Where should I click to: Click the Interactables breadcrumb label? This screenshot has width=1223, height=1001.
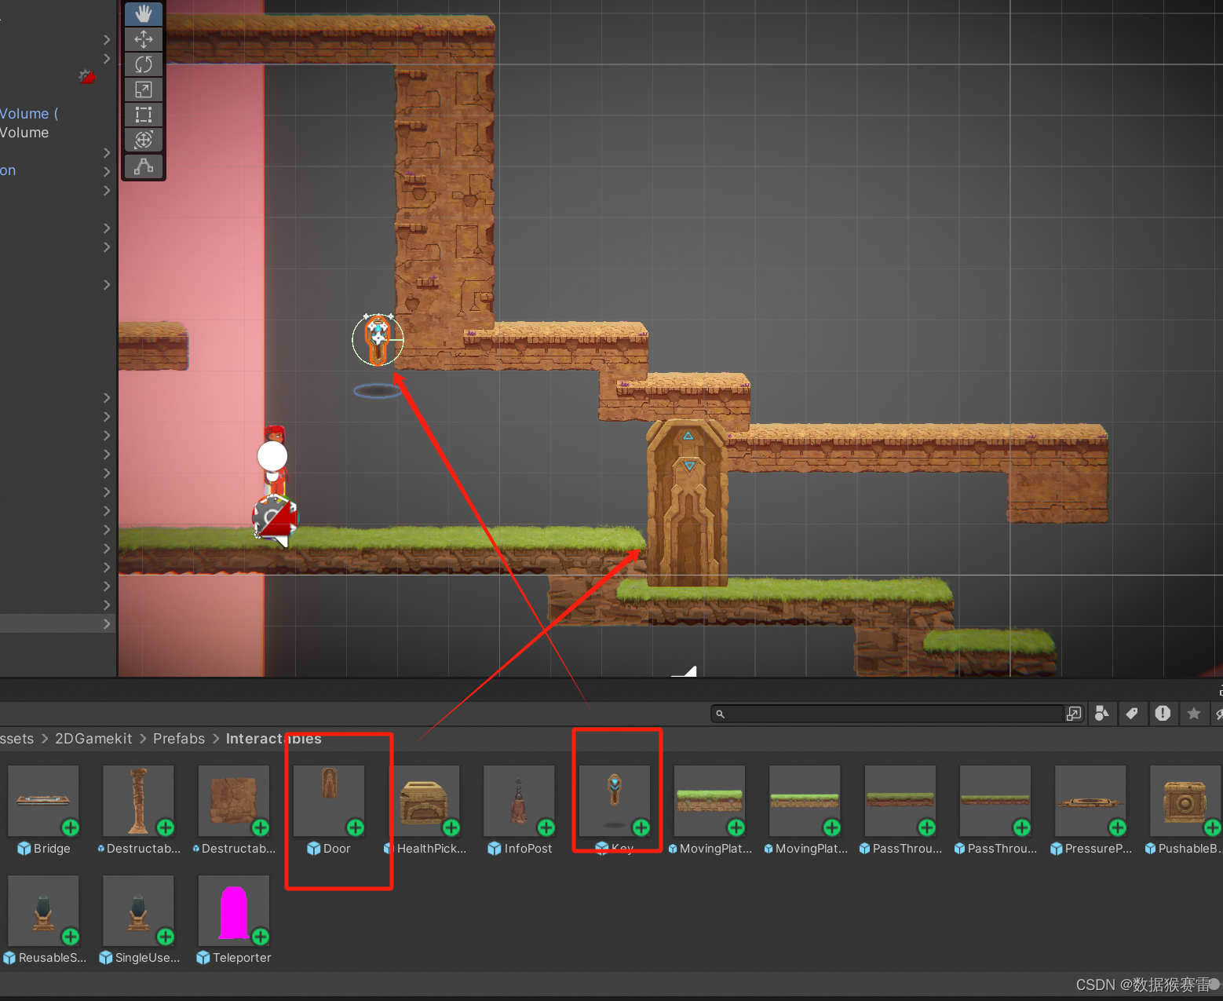tap(273, 739)
